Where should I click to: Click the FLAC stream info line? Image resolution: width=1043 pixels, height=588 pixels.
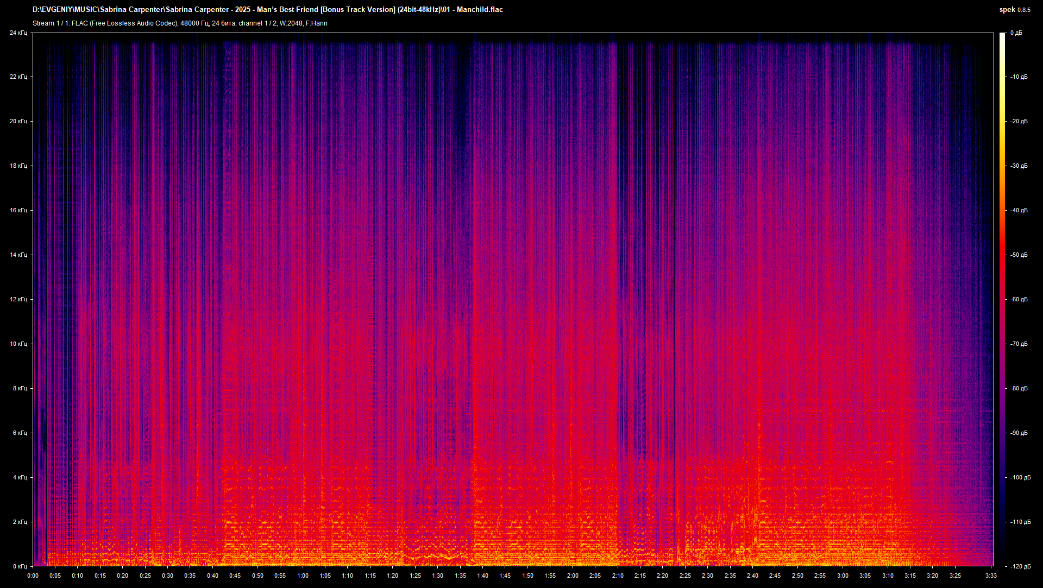(x=180, y=23)
